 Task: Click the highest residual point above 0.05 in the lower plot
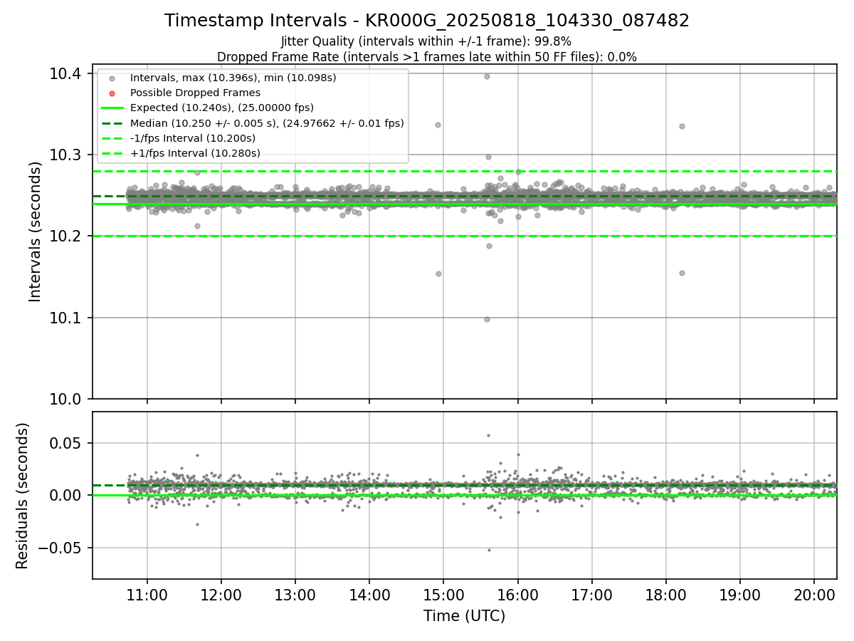(488, 435)
